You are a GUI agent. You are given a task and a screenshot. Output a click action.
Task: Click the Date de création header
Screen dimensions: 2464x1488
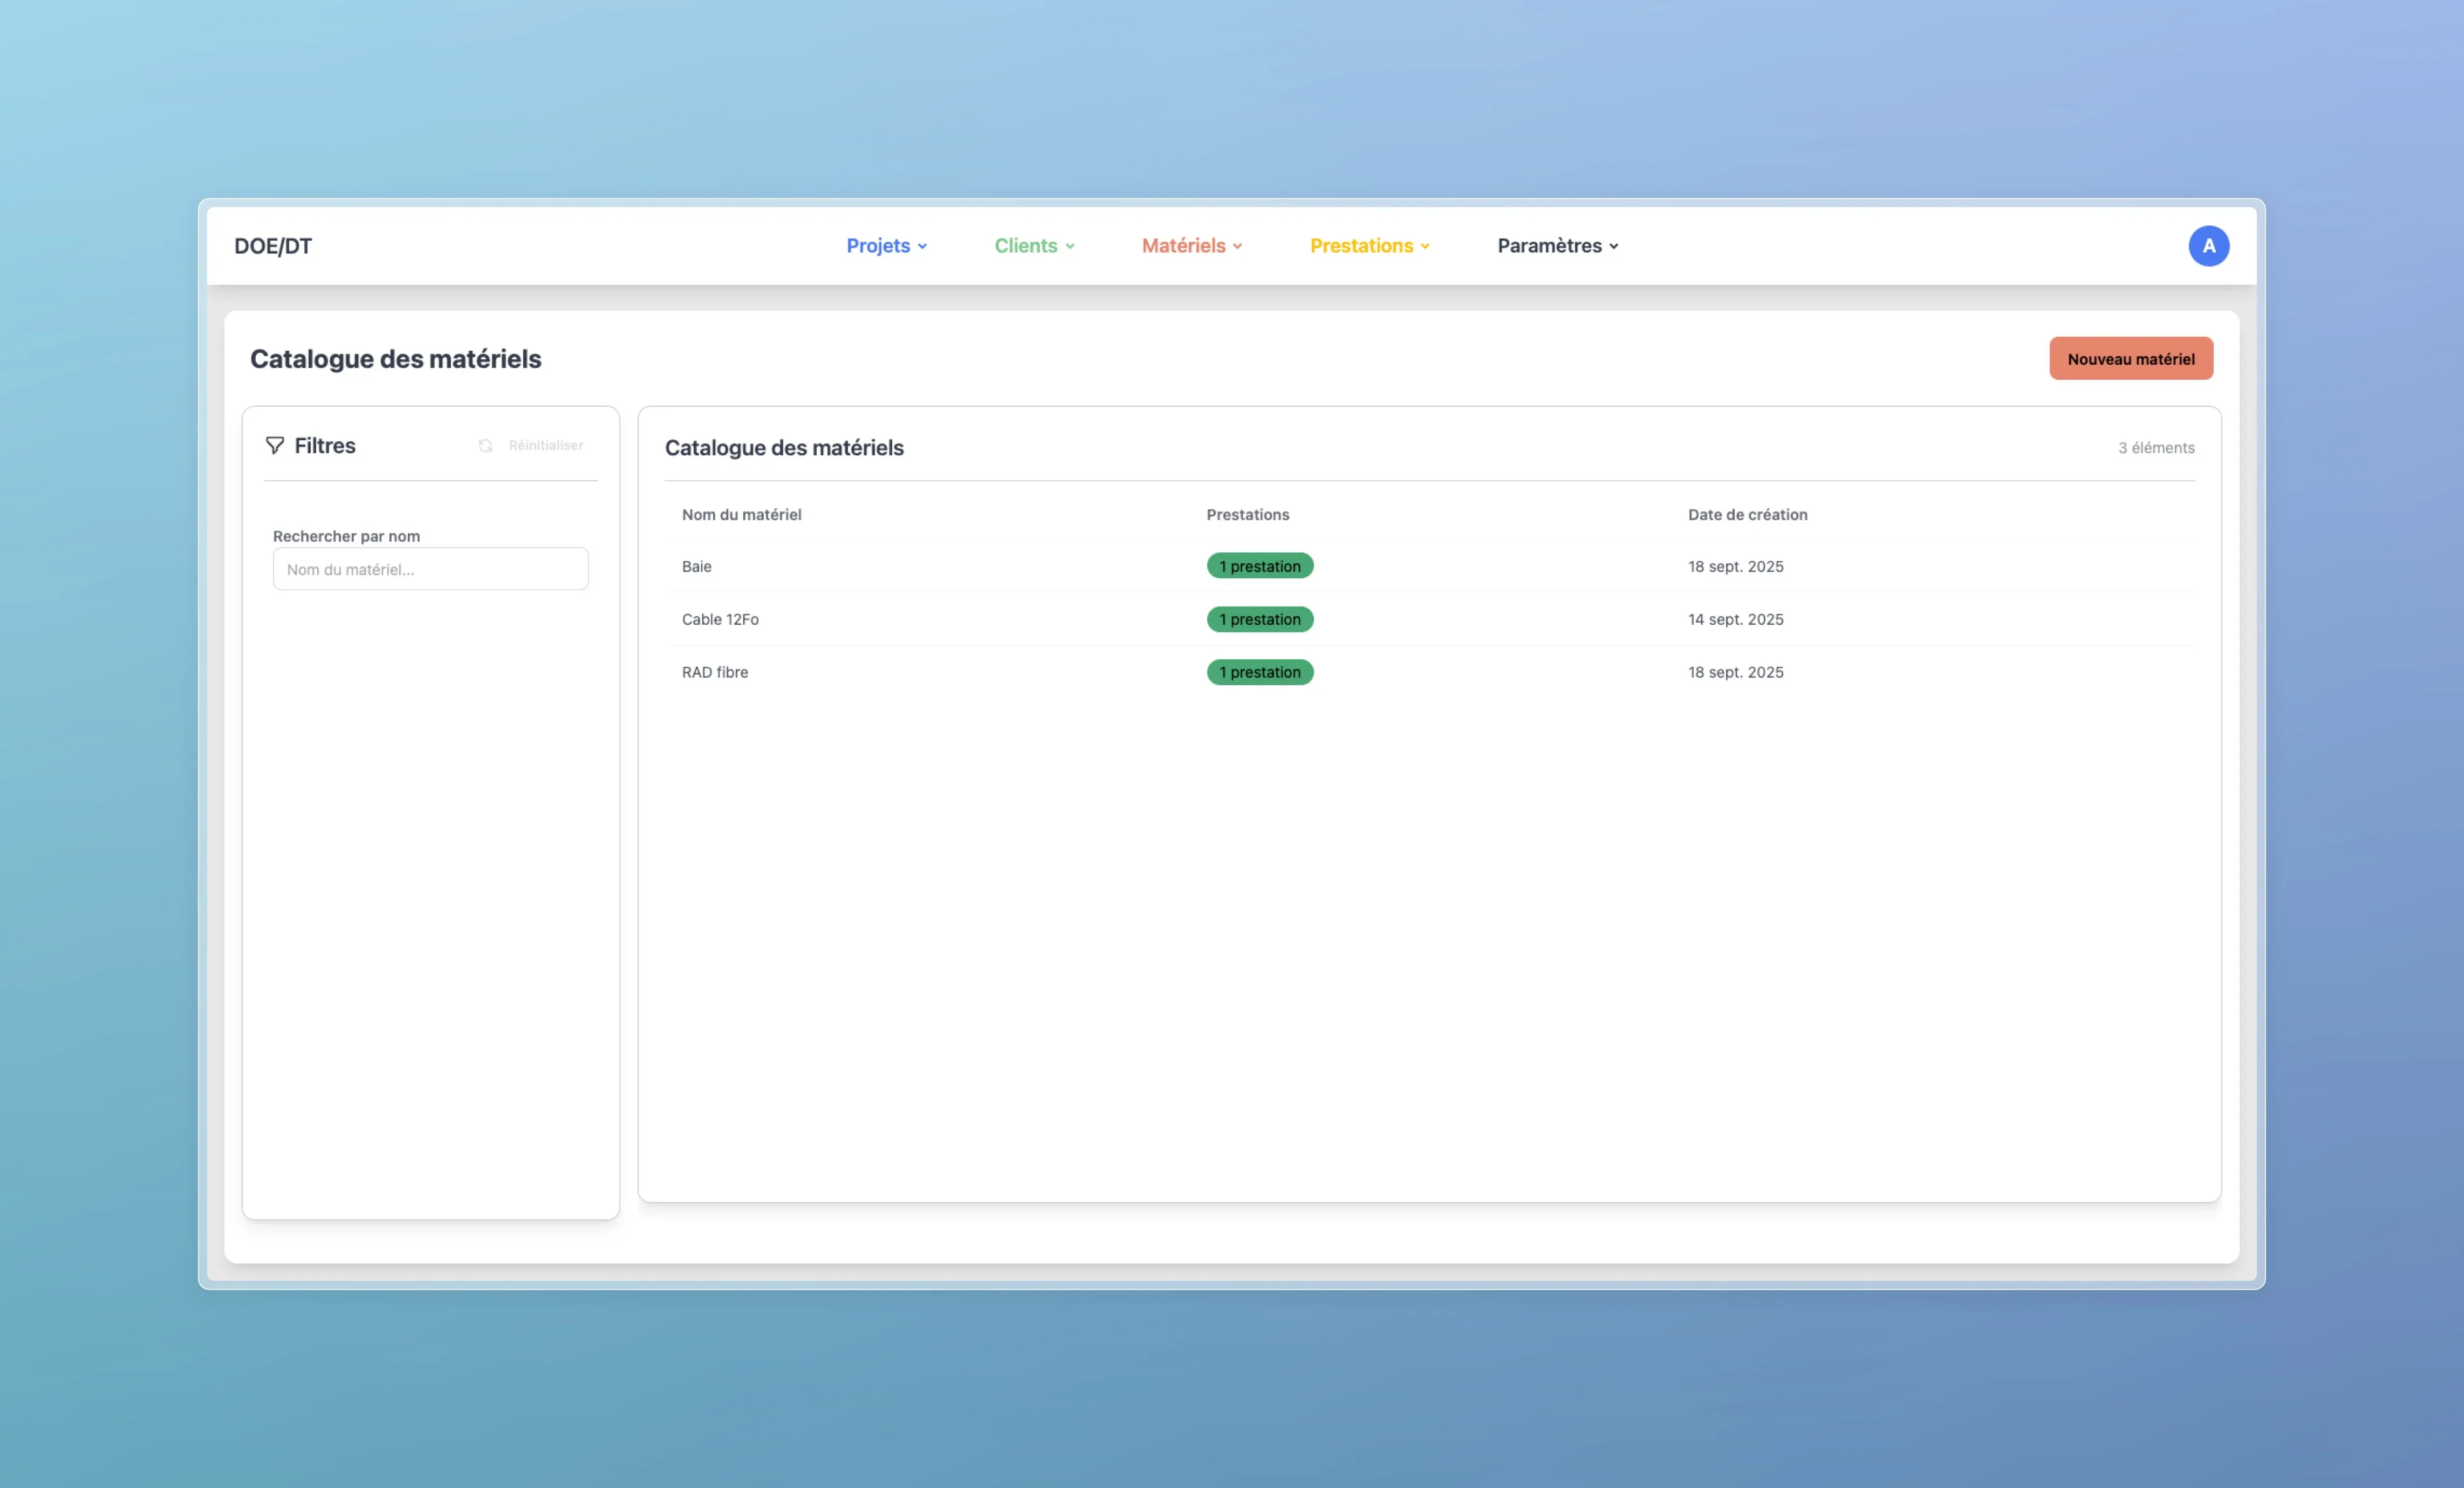point(1747,515)
